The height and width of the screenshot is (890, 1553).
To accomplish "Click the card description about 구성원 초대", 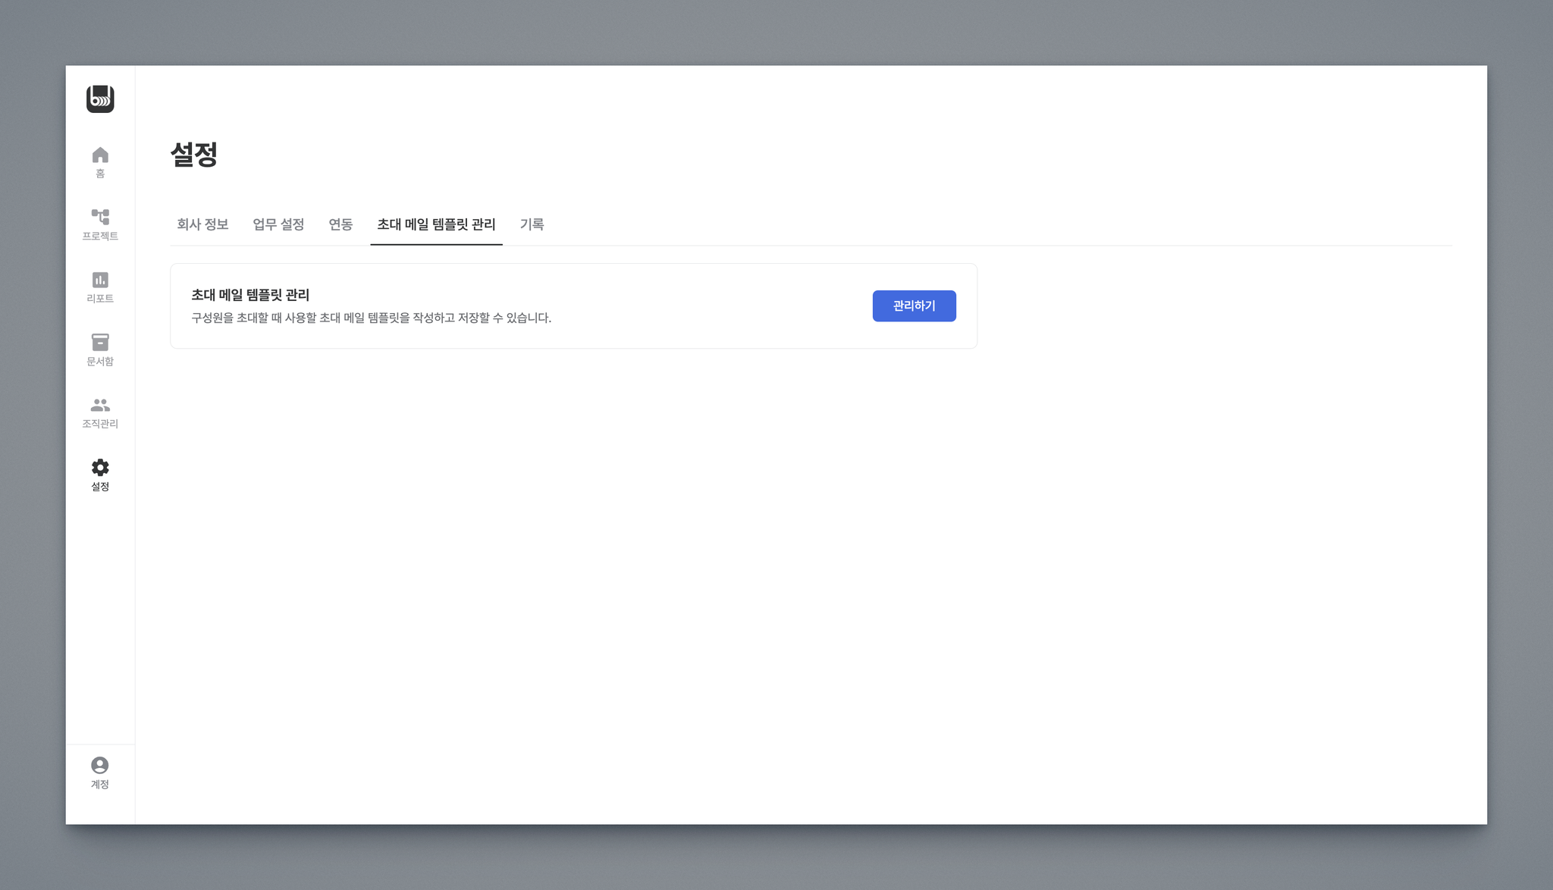I will point(371,318).
